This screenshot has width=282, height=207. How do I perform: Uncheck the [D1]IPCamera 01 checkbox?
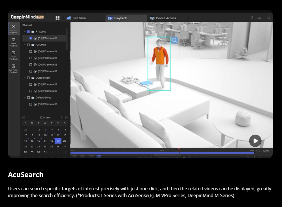(x=31, y=38)
